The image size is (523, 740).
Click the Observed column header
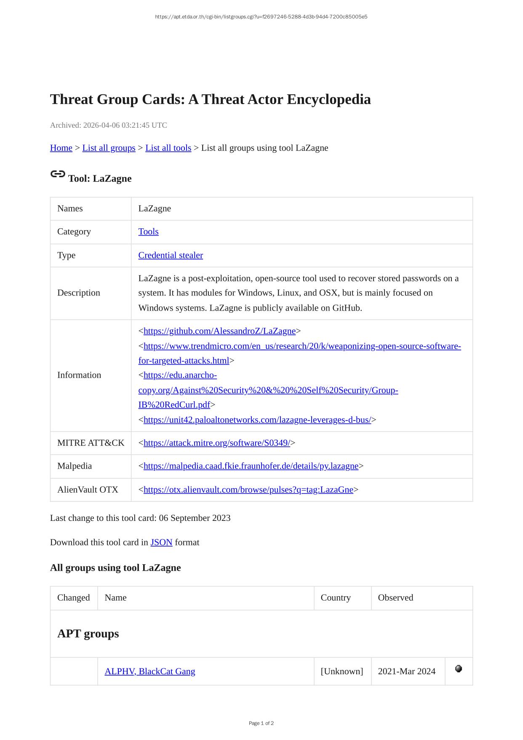[395, 598]
